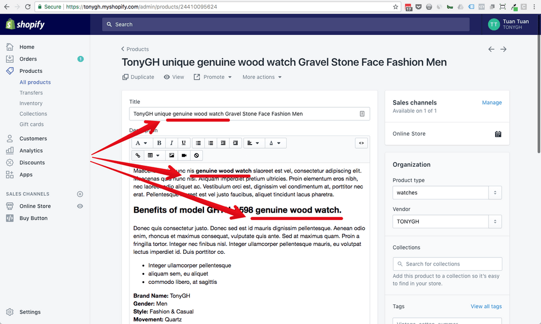The height and width of the screenshot is (324, 541).
Task: Open the More actions dropdown
Action: click(262, 77)
